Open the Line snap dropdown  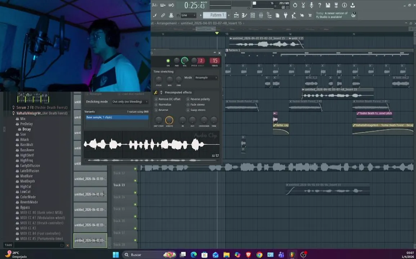(x=188, y=15)
